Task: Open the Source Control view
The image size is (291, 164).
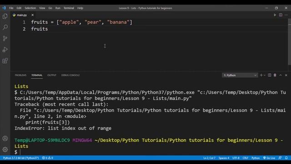Action: [x=5, y=38]
